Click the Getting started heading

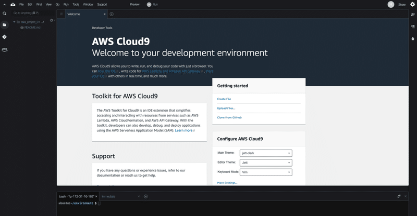tap(232, 86)
